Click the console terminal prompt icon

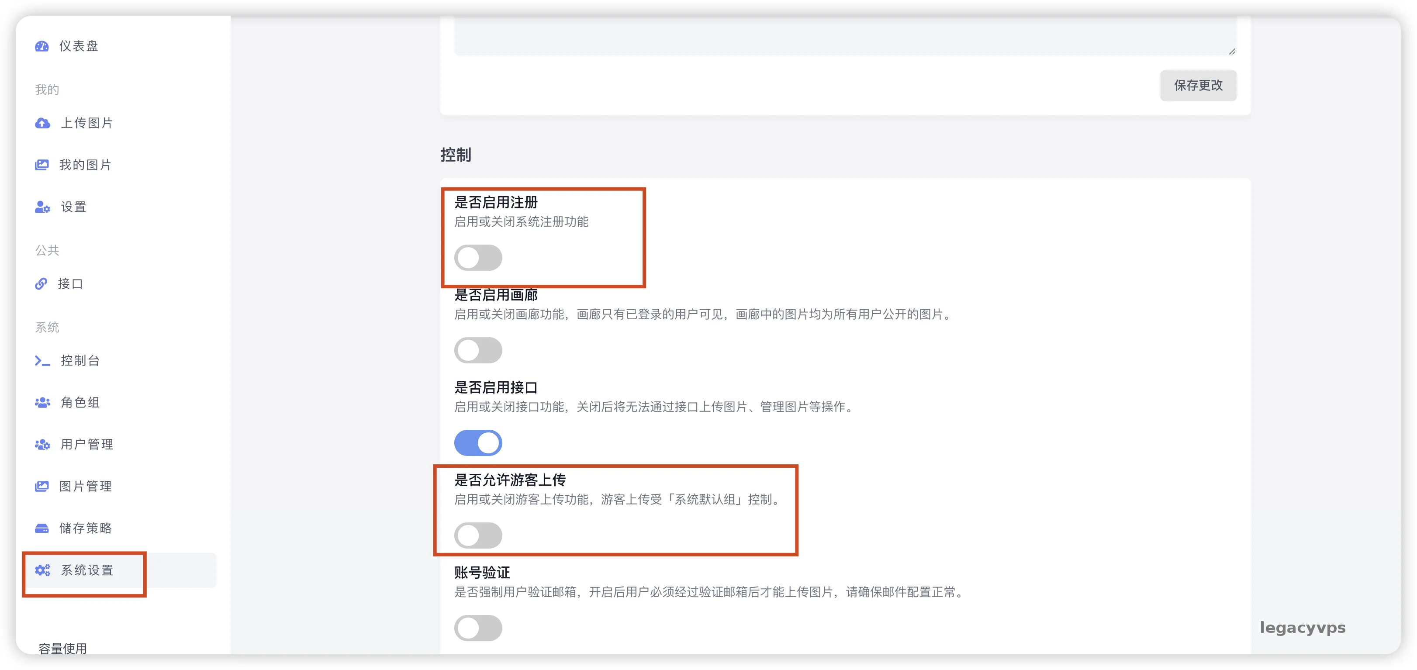pyautogui.click(x=42, y=361)
